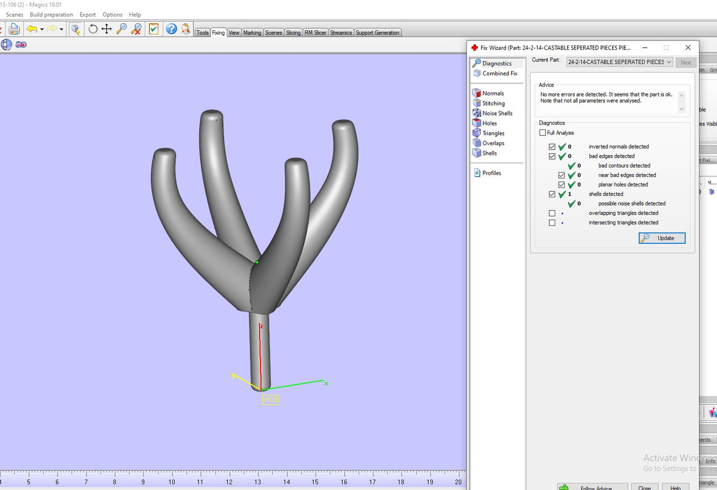
Task: Expand the Redo history dropdown arrow
Action: click(x=62, y=30)
